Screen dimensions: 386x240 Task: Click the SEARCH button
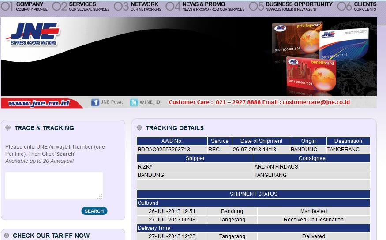click(x=94, y=211)
